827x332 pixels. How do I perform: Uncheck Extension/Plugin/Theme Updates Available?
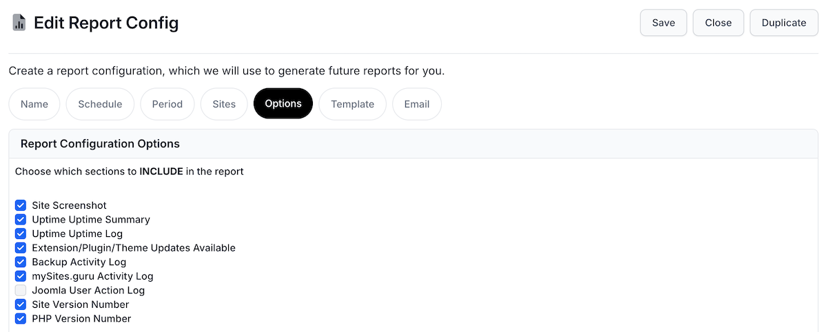pyautogui.click(x=21, y=247)
